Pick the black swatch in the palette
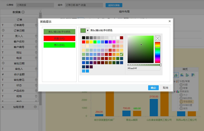Viewport: 204px width, 131px height. pyautogui.click(x=84, y=38)
